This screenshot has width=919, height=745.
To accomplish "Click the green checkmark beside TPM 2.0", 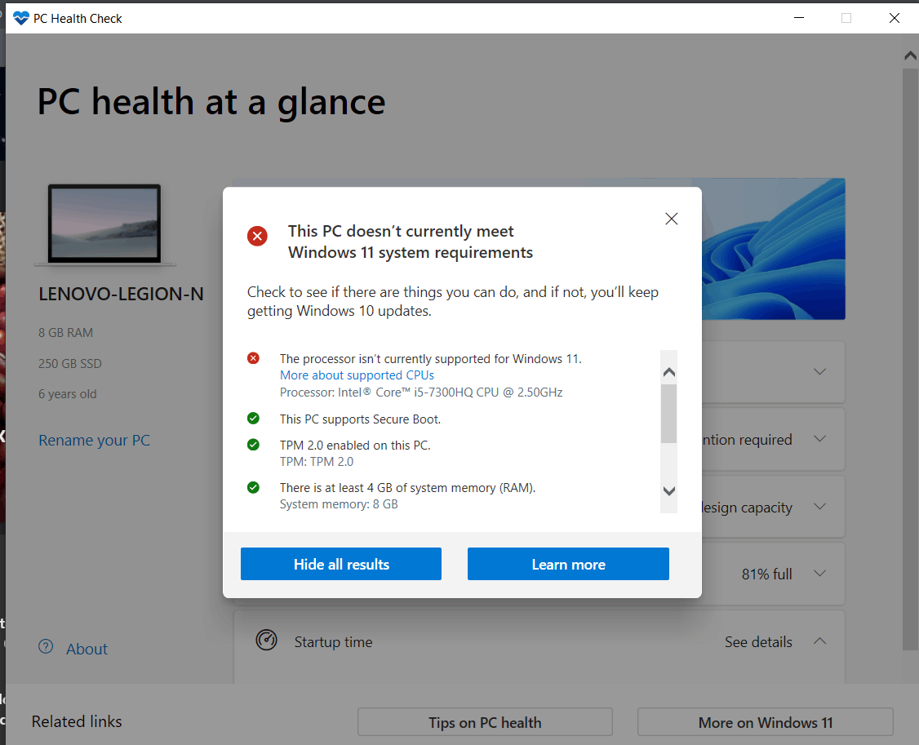I will (253, 445).
